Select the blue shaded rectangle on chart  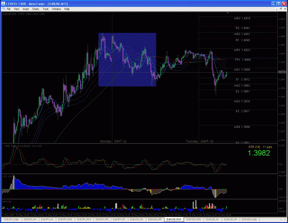click(127, 60)
